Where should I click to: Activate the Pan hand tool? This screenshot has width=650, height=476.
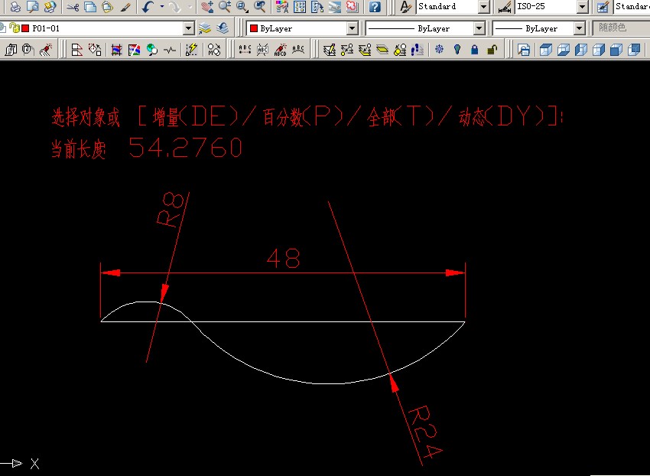pos(207,7)
